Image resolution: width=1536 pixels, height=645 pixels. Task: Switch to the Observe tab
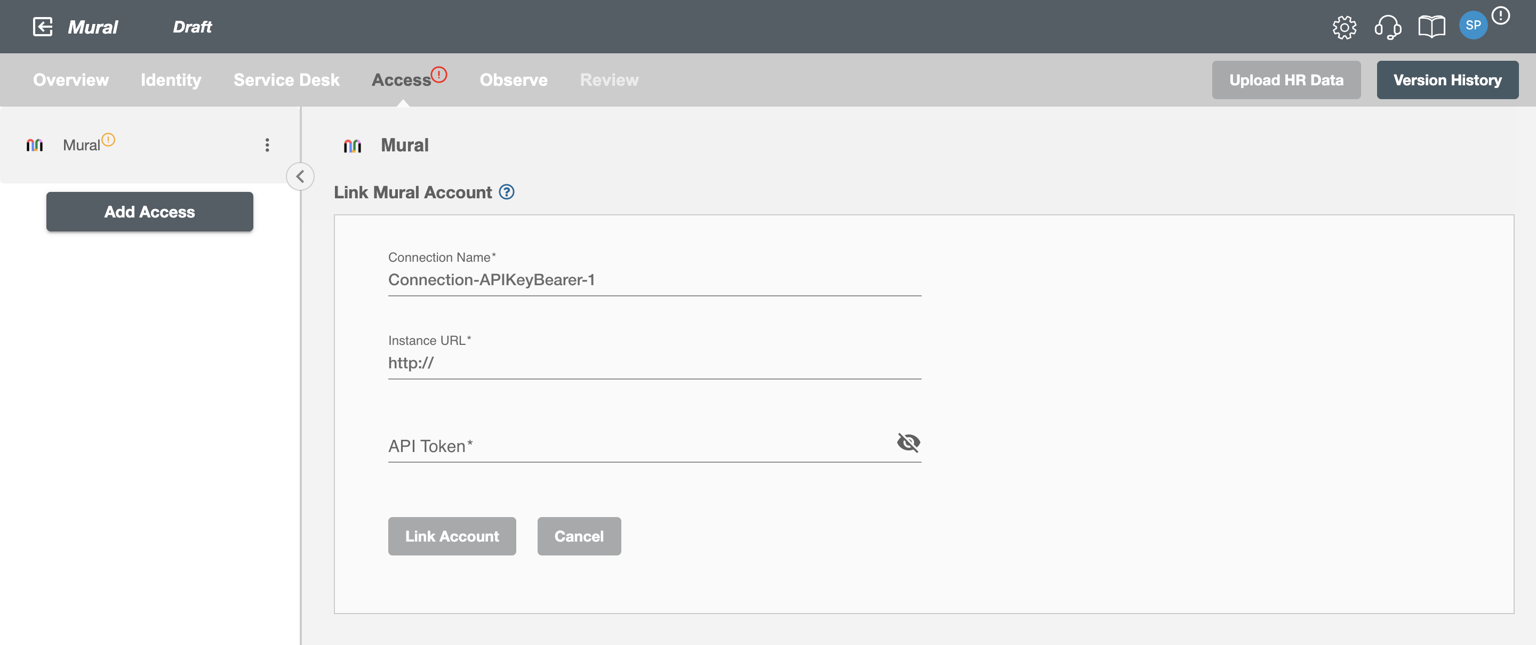pos(514,80)
